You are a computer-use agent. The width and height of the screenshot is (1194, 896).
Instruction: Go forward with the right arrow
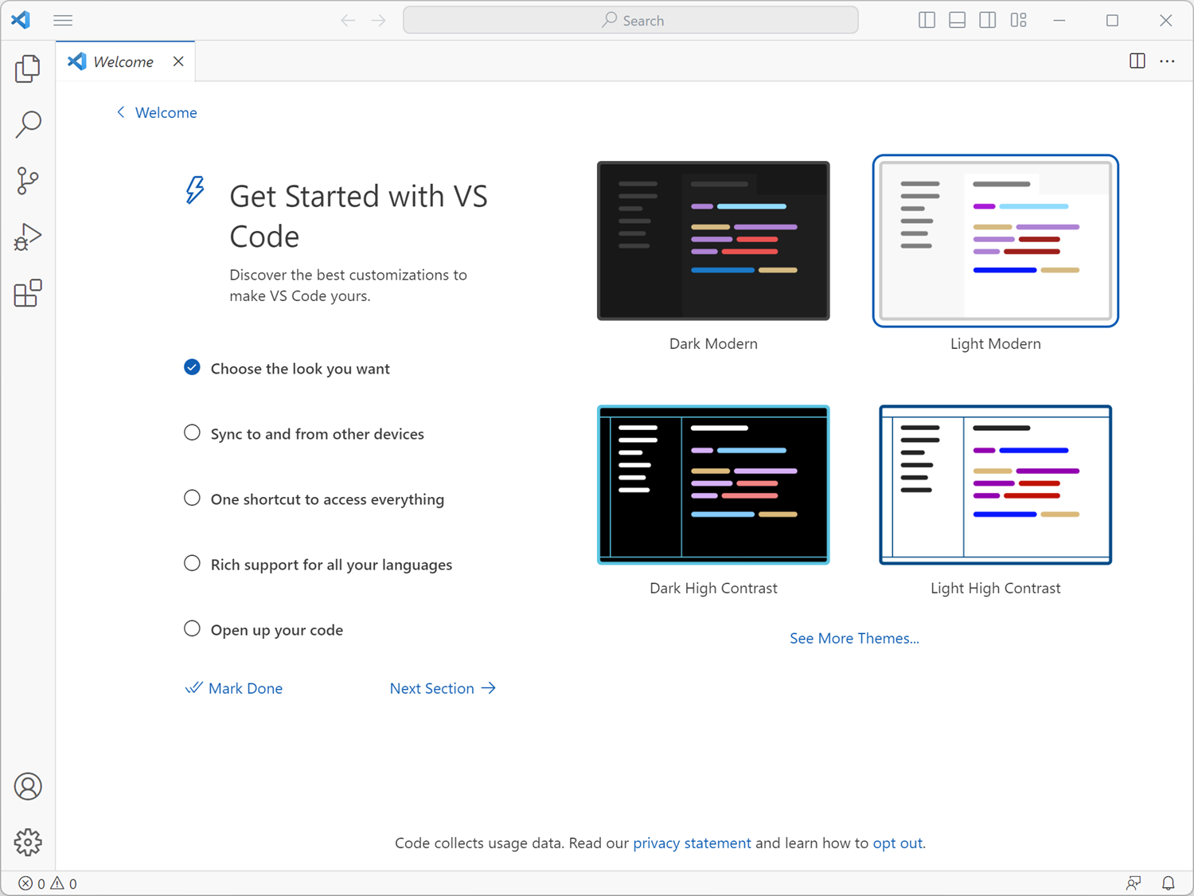pyautogui.click(x=379, y=20)
